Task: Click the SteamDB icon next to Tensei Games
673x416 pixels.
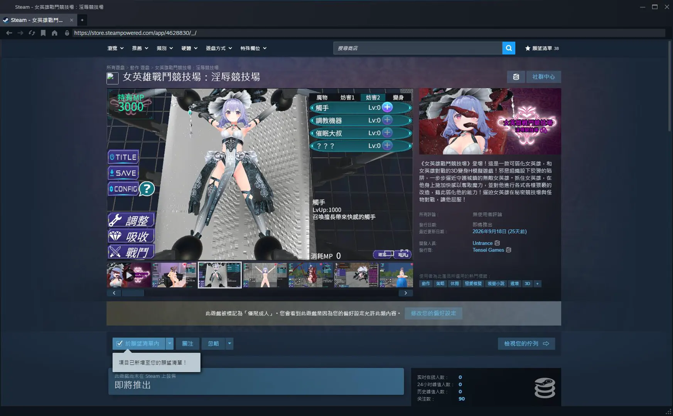Action: click(509, 250)
